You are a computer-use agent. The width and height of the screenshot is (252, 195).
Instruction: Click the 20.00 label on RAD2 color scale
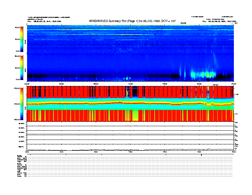click(x=17, y=39)
